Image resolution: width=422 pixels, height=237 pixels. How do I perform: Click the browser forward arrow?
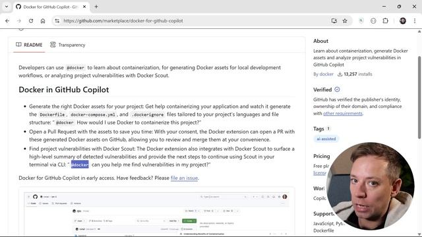click(19, 20)
